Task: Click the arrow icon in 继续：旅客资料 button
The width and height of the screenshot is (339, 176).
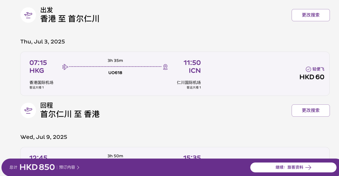Action: tap(308, 167)
